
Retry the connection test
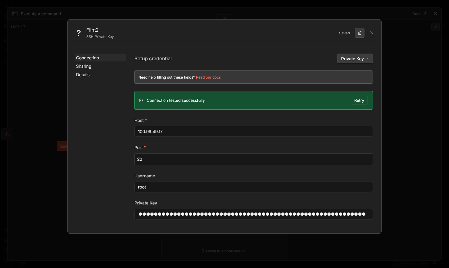[359, 100]
